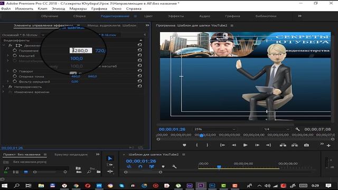338x190 pixels.
Task: Toggle Масштаб animation stopwatch
Action: [x=15, y=55]
